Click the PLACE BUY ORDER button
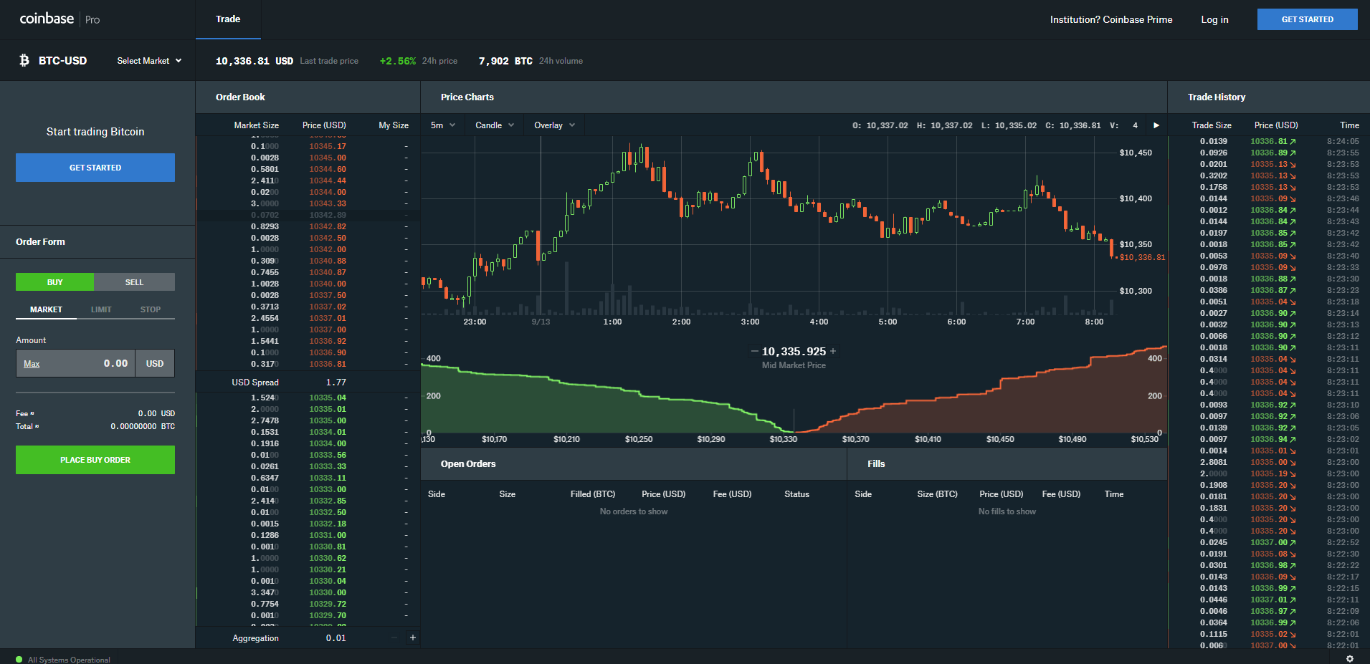Image resolution: width=1370 pixels, height=664 pixels. (x=95, y=460)
